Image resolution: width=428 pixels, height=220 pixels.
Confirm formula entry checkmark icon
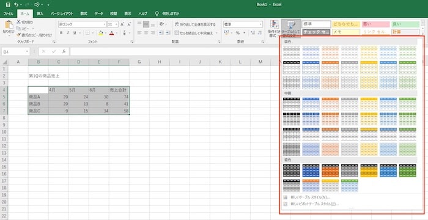pos(54,51)
